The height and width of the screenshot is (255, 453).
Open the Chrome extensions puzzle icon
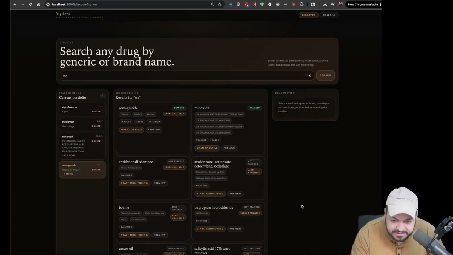pyautogui.click(x=302, y=4)
